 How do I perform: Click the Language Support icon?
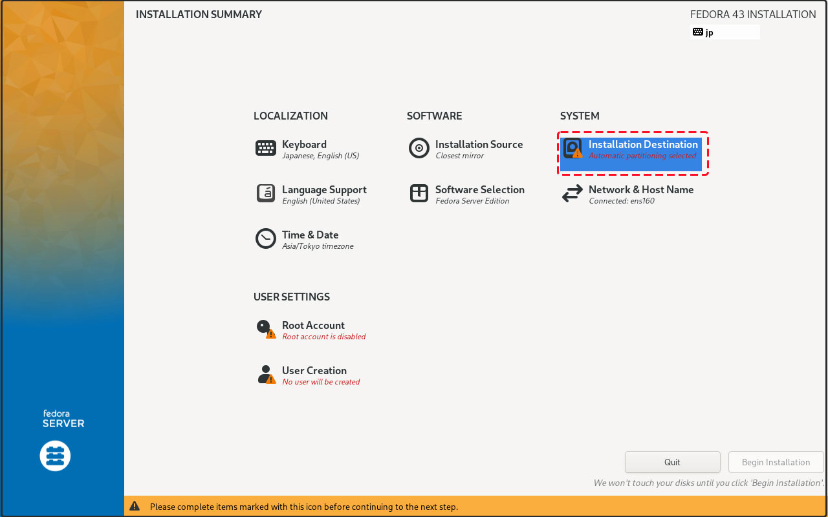pyautogui.click(x=266, y=194)
